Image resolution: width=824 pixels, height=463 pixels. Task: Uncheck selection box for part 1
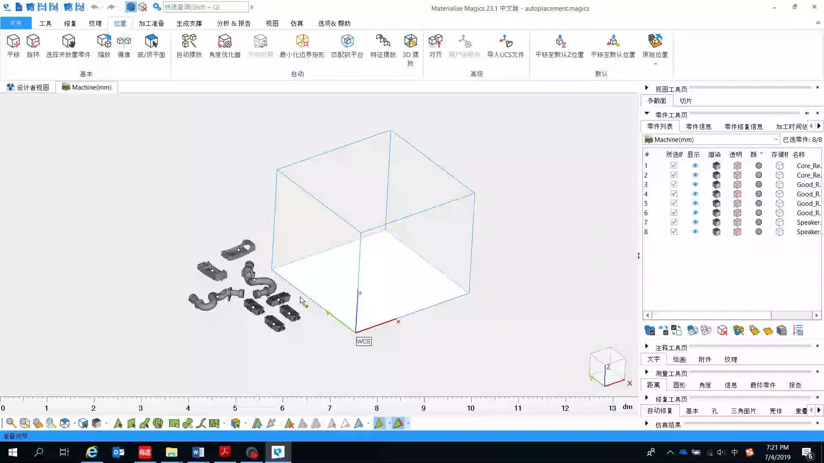(674, 165)
